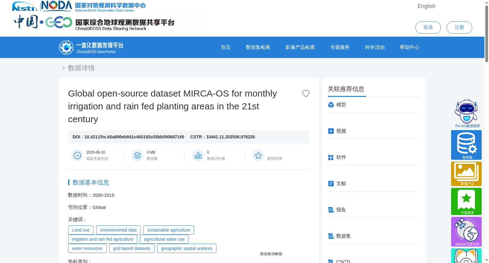Click the Land use keyword tag
This screenshot has width=489, height=263.
[81, 230]
